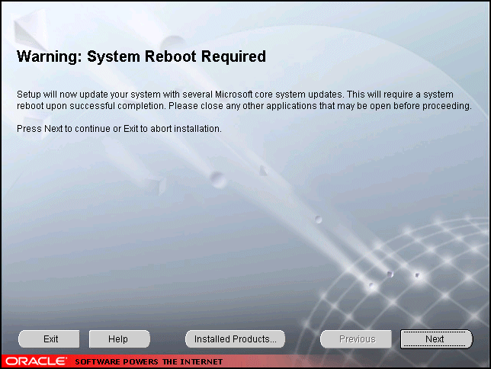
Task: Click the 'Press Next to continue' instruction line
Action: [x=119, y=129]
